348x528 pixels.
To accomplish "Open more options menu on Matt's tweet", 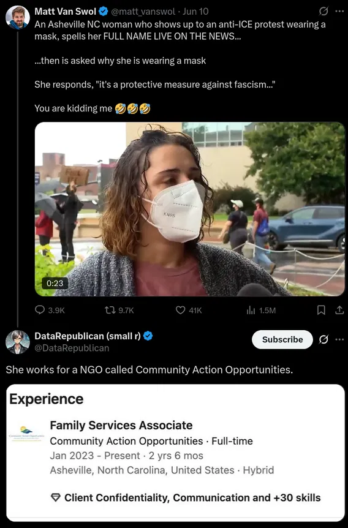I will (339, 11).
